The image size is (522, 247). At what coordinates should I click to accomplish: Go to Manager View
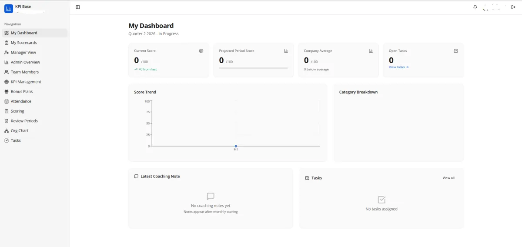[23, 53]
